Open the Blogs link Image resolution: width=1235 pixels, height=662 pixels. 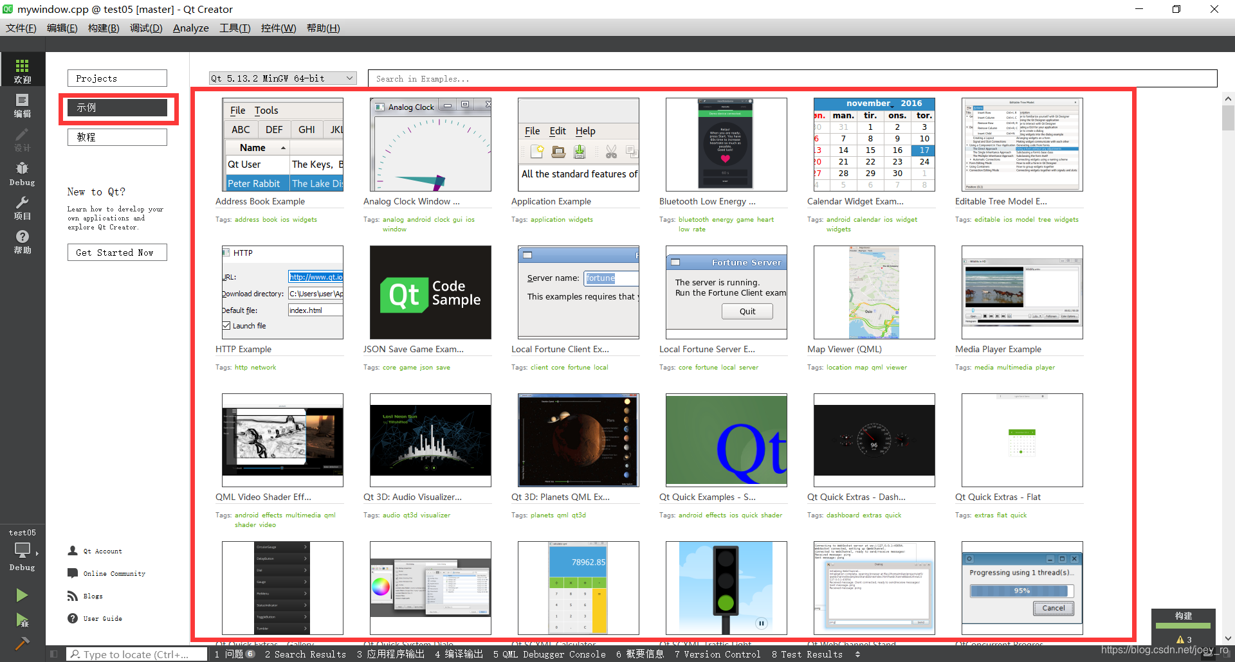93,596
